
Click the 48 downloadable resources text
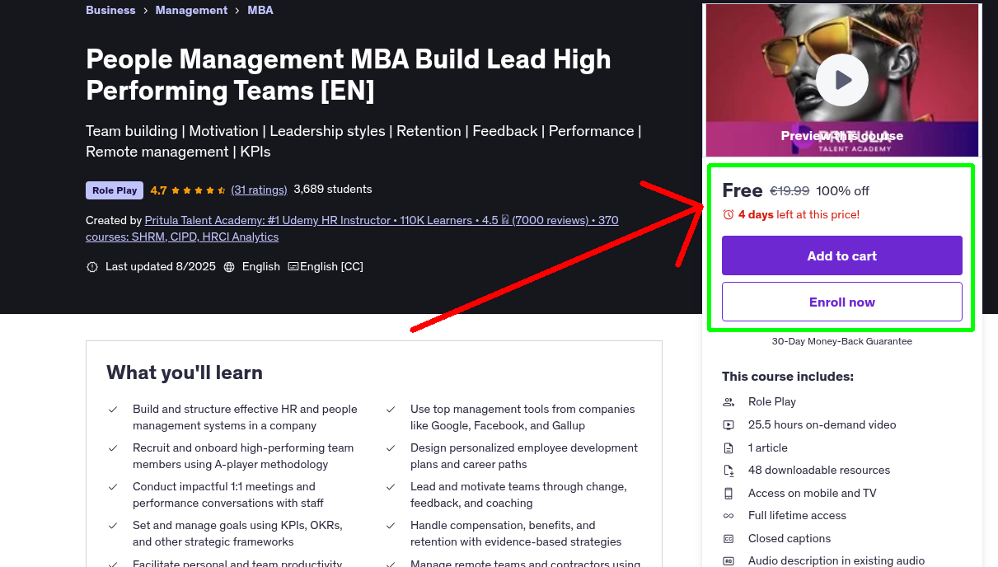pyautogui.click(x=819, y=471)
